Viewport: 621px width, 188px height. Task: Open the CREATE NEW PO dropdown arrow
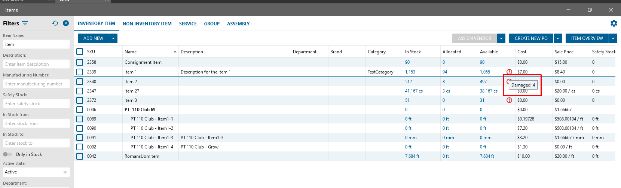pos(558,38)
